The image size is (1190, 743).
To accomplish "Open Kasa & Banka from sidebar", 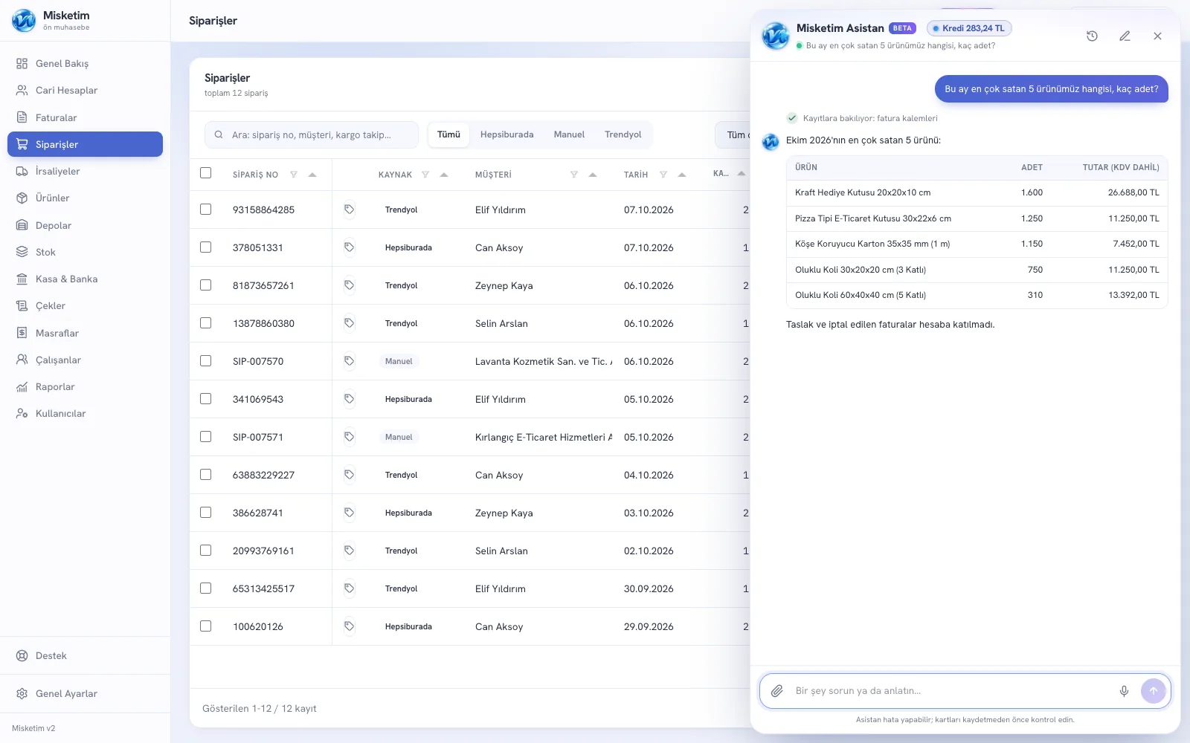I will [85, 279].
